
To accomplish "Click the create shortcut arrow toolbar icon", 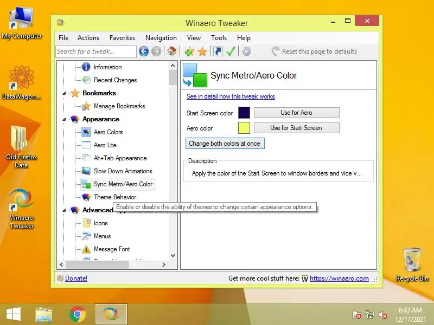I will tap(218, 51).
